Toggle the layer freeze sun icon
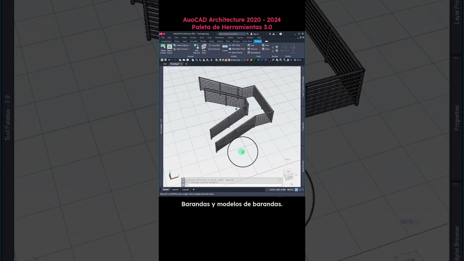 click(x=223, y=60)
